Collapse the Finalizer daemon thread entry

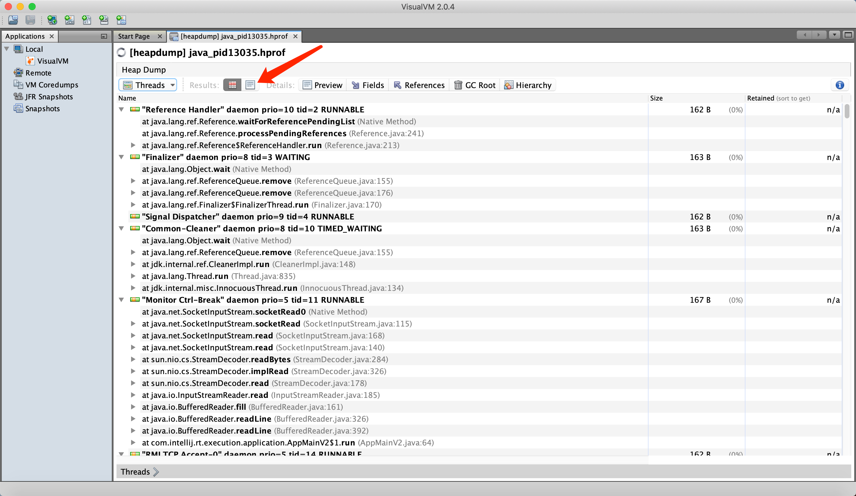coord(122,157)
